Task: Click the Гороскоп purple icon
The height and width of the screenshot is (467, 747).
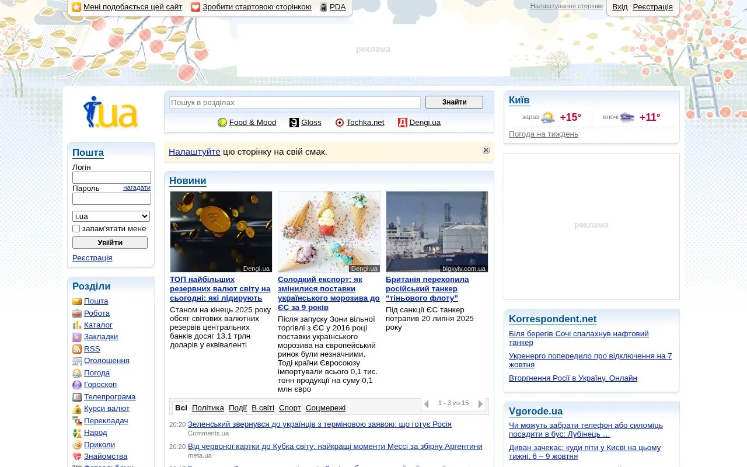Action: [77, 385]
